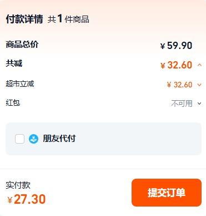The height and width of the screenshot is (216, 206).
Task: Click the 实付款 label
Action: point(18,185)
